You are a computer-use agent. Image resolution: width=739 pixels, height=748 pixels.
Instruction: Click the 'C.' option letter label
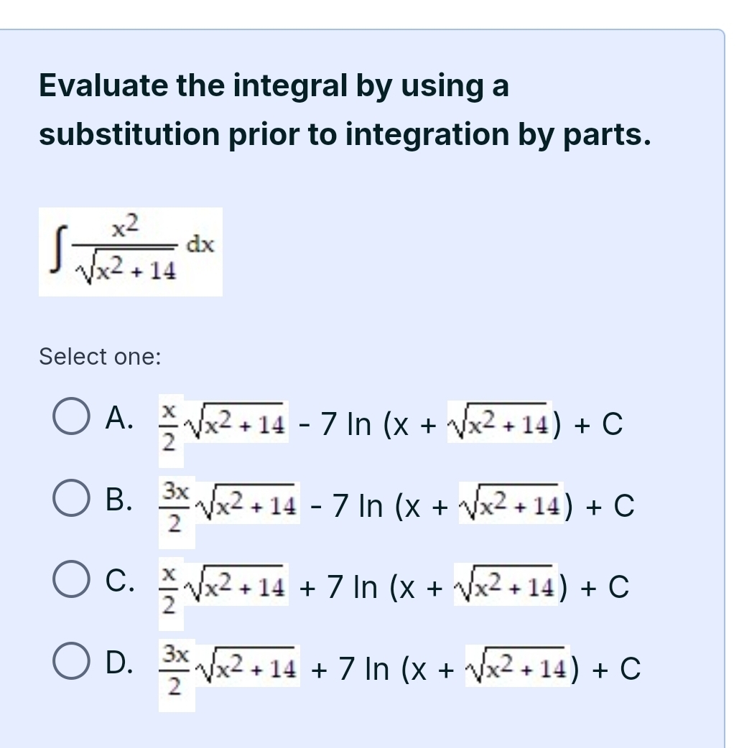click(x=118, y=586)
